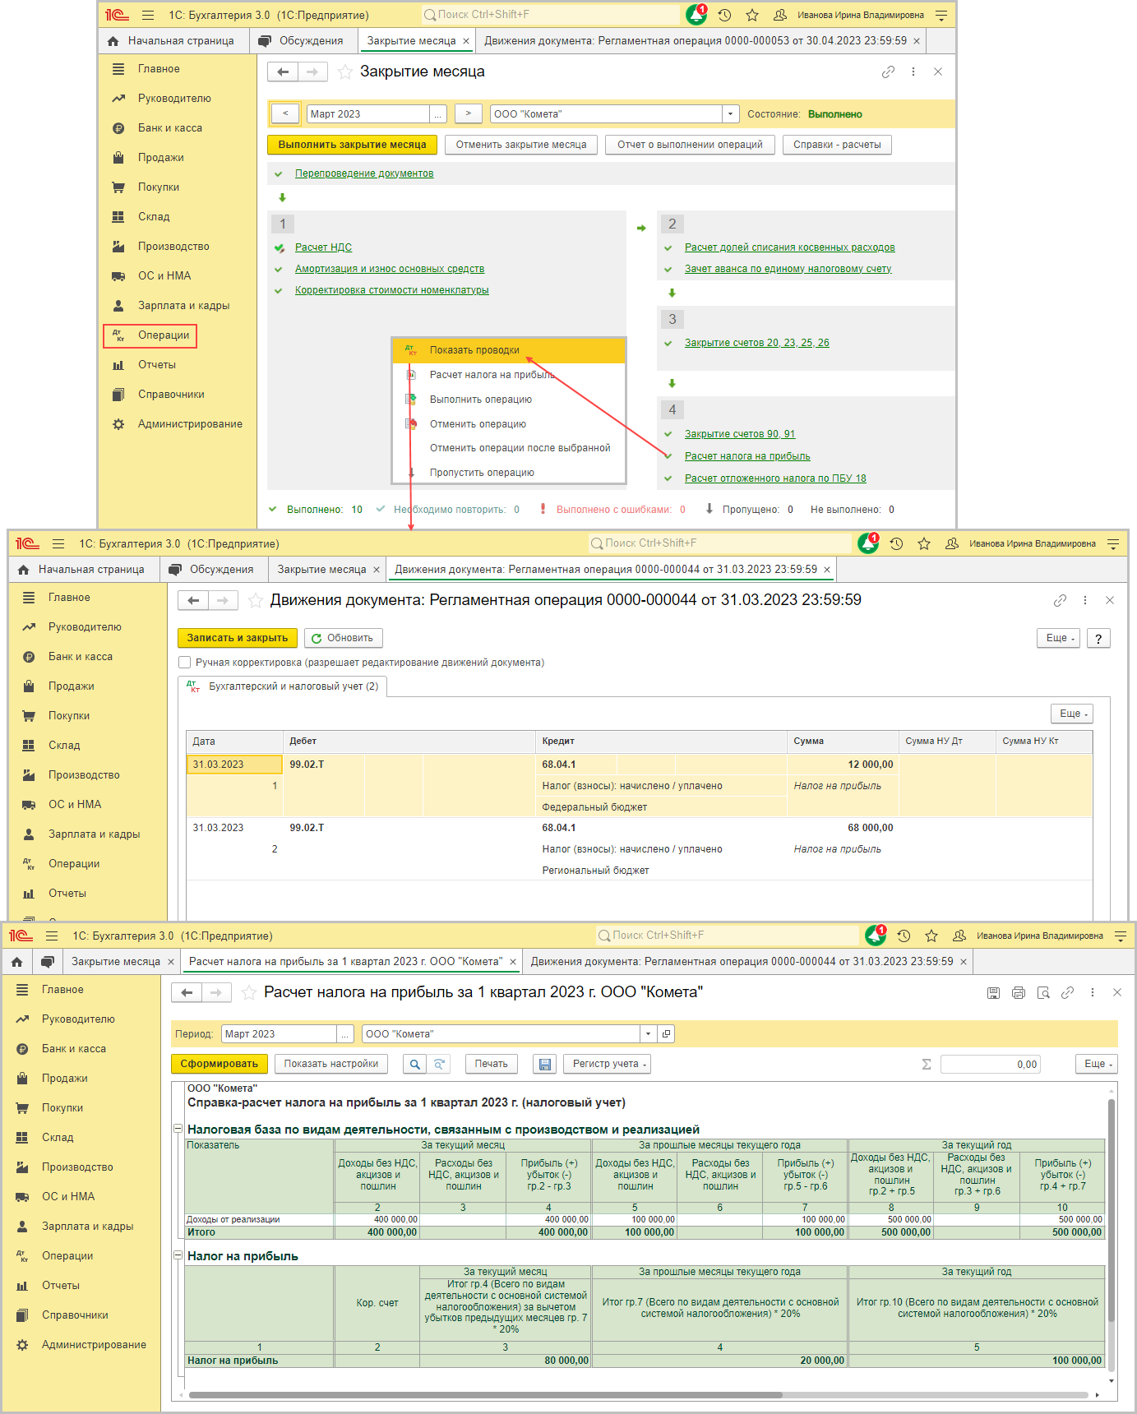Expand the Регистр учета dropdown button
This screenshot has height=1414, width=1137.
609,1065
